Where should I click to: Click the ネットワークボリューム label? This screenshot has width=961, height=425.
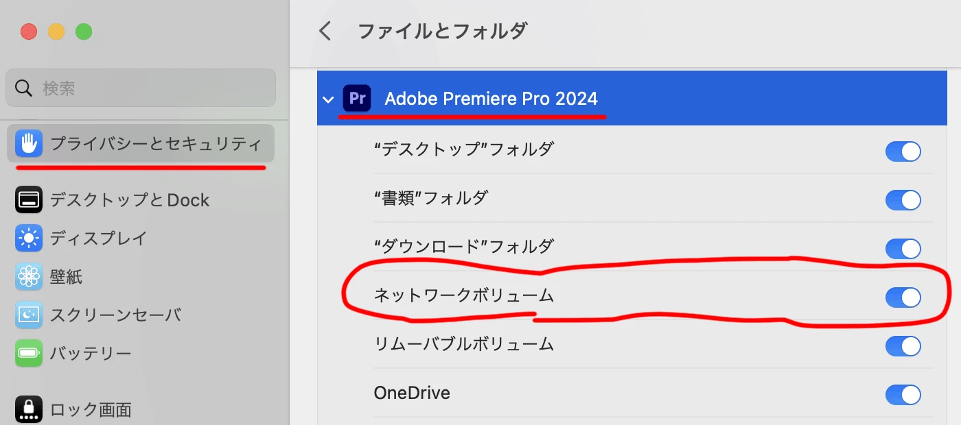(x=463, y=295)
